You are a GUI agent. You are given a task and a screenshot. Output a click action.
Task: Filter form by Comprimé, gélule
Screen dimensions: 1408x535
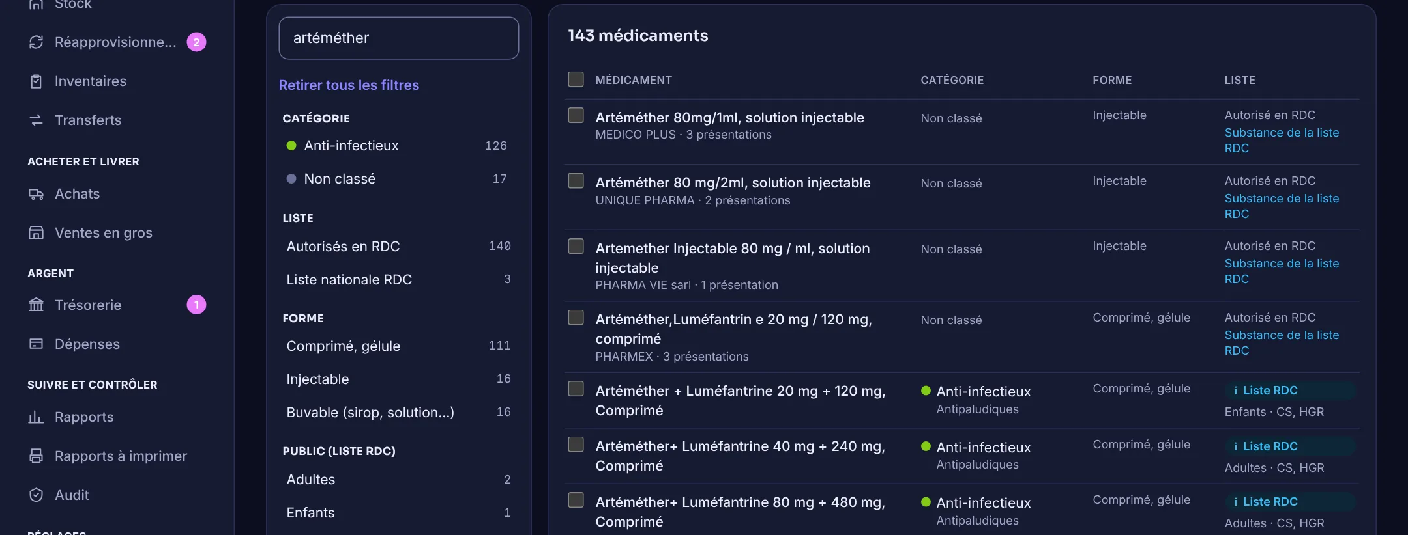point(398,346)
